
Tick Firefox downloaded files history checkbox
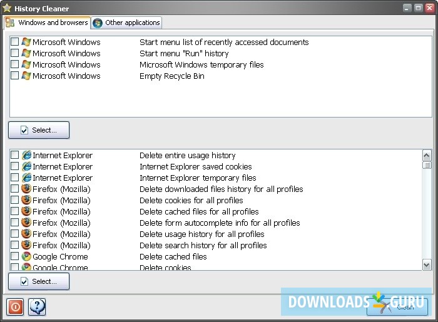coord(14,189)
